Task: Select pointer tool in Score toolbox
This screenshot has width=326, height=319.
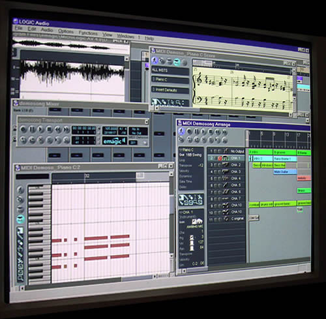Action: [155, 101]
